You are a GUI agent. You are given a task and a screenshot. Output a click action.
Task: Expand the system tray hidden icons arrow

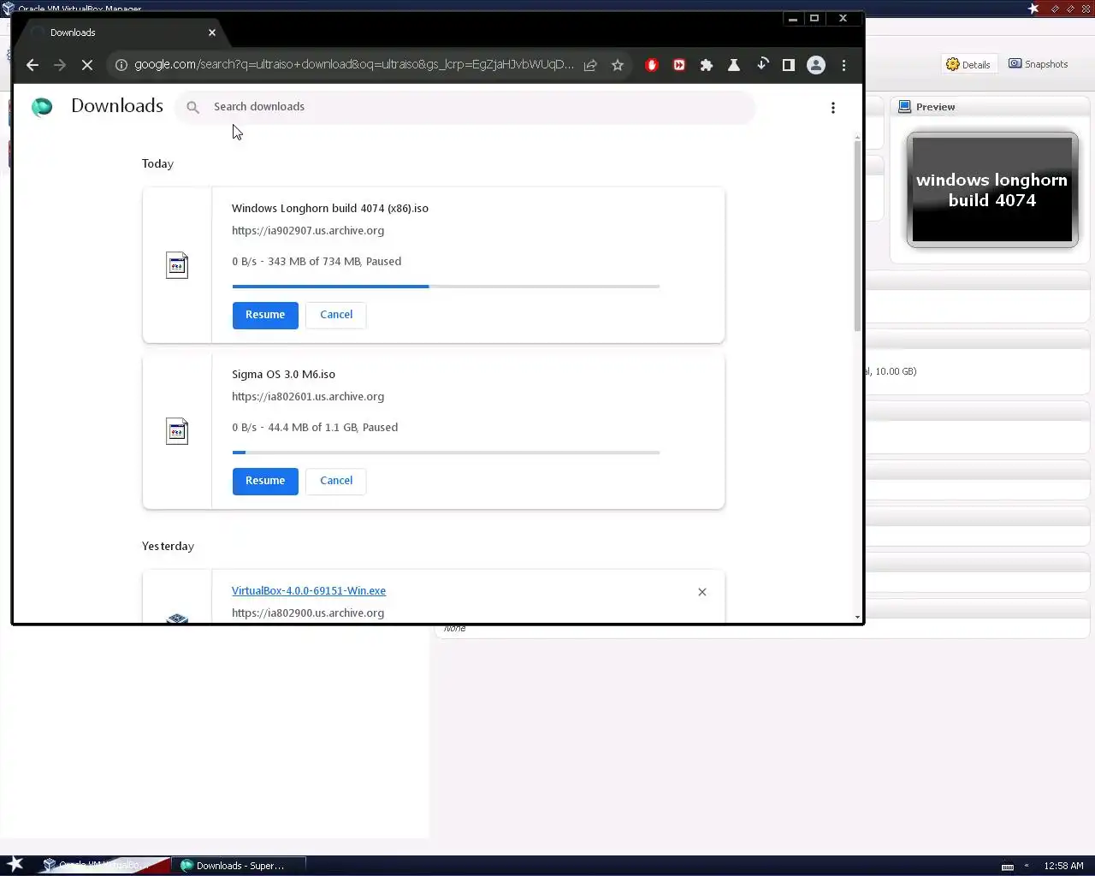tap(1027, 866)
